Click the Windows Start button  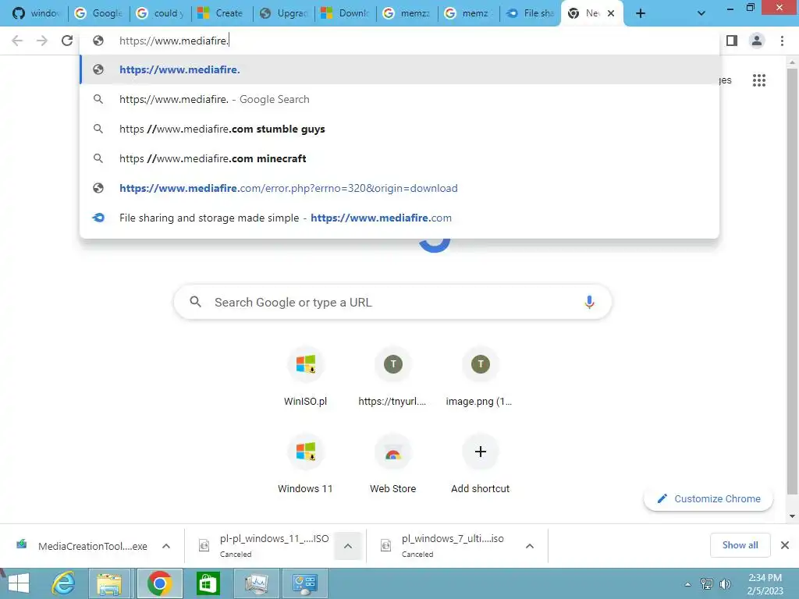(x=19, y=583)
